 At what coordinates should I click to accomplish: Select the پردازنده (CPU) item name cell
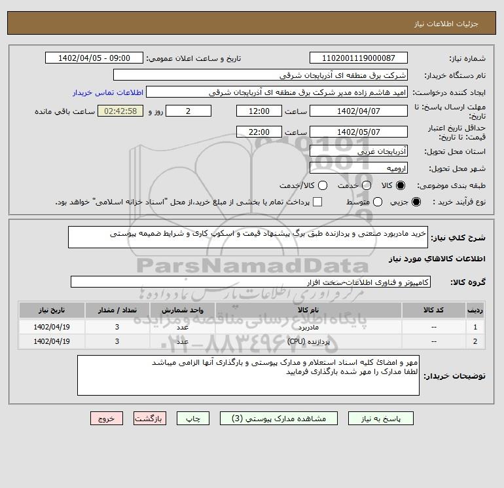(308, 341)
